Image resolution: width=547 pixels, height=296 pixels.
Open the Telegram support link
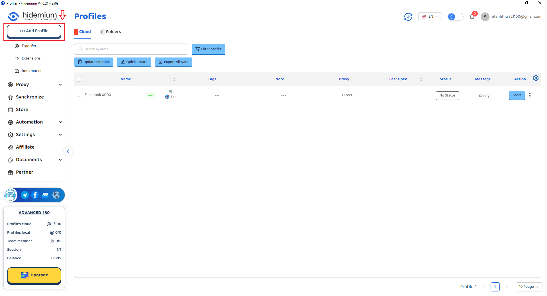pos(25,195)
